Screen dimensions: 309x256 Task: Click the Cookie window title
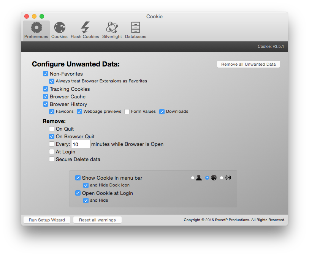pos(154,17)
